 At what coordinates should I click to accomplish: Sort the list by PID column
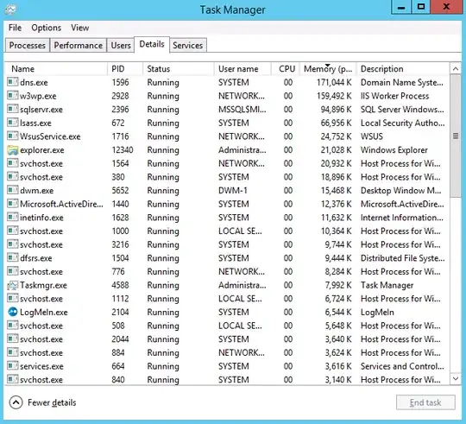coord(125,69)
